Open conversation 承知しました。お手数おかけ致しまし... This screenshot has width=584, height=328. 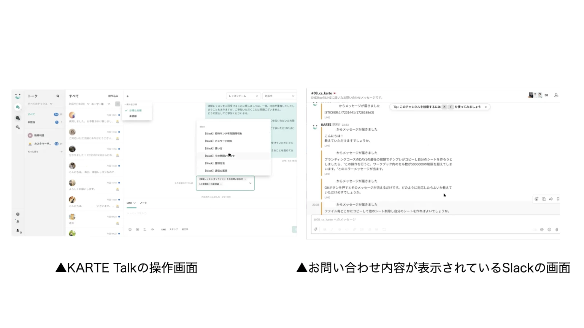94,118
